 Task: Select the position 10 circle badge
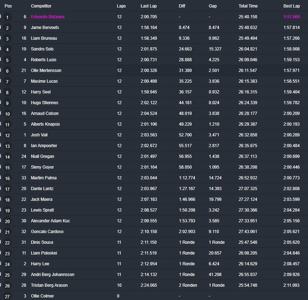(x=8, y=114)
